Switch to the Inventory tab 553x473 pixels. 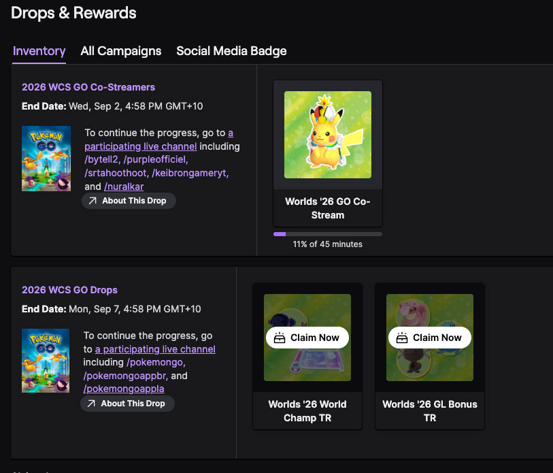pos(39,51)
